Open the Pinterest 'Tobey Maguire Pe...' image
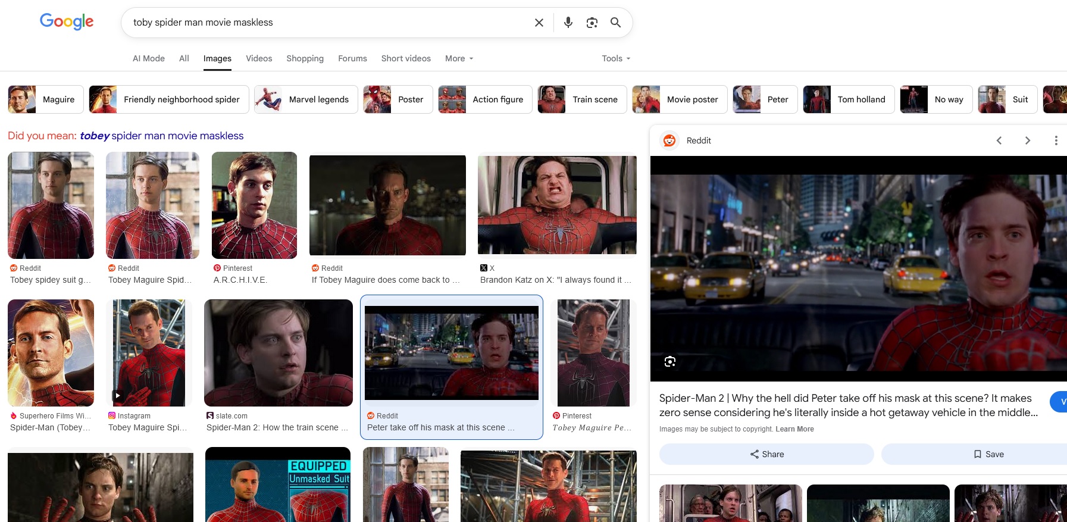The width and height of the screenshot is (1067, 522). coord(593,353)
